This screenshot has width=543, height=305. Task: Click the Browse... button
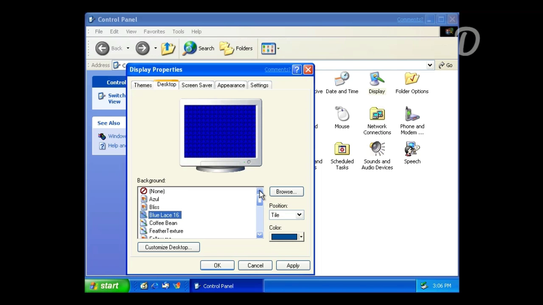coord(286,191)
